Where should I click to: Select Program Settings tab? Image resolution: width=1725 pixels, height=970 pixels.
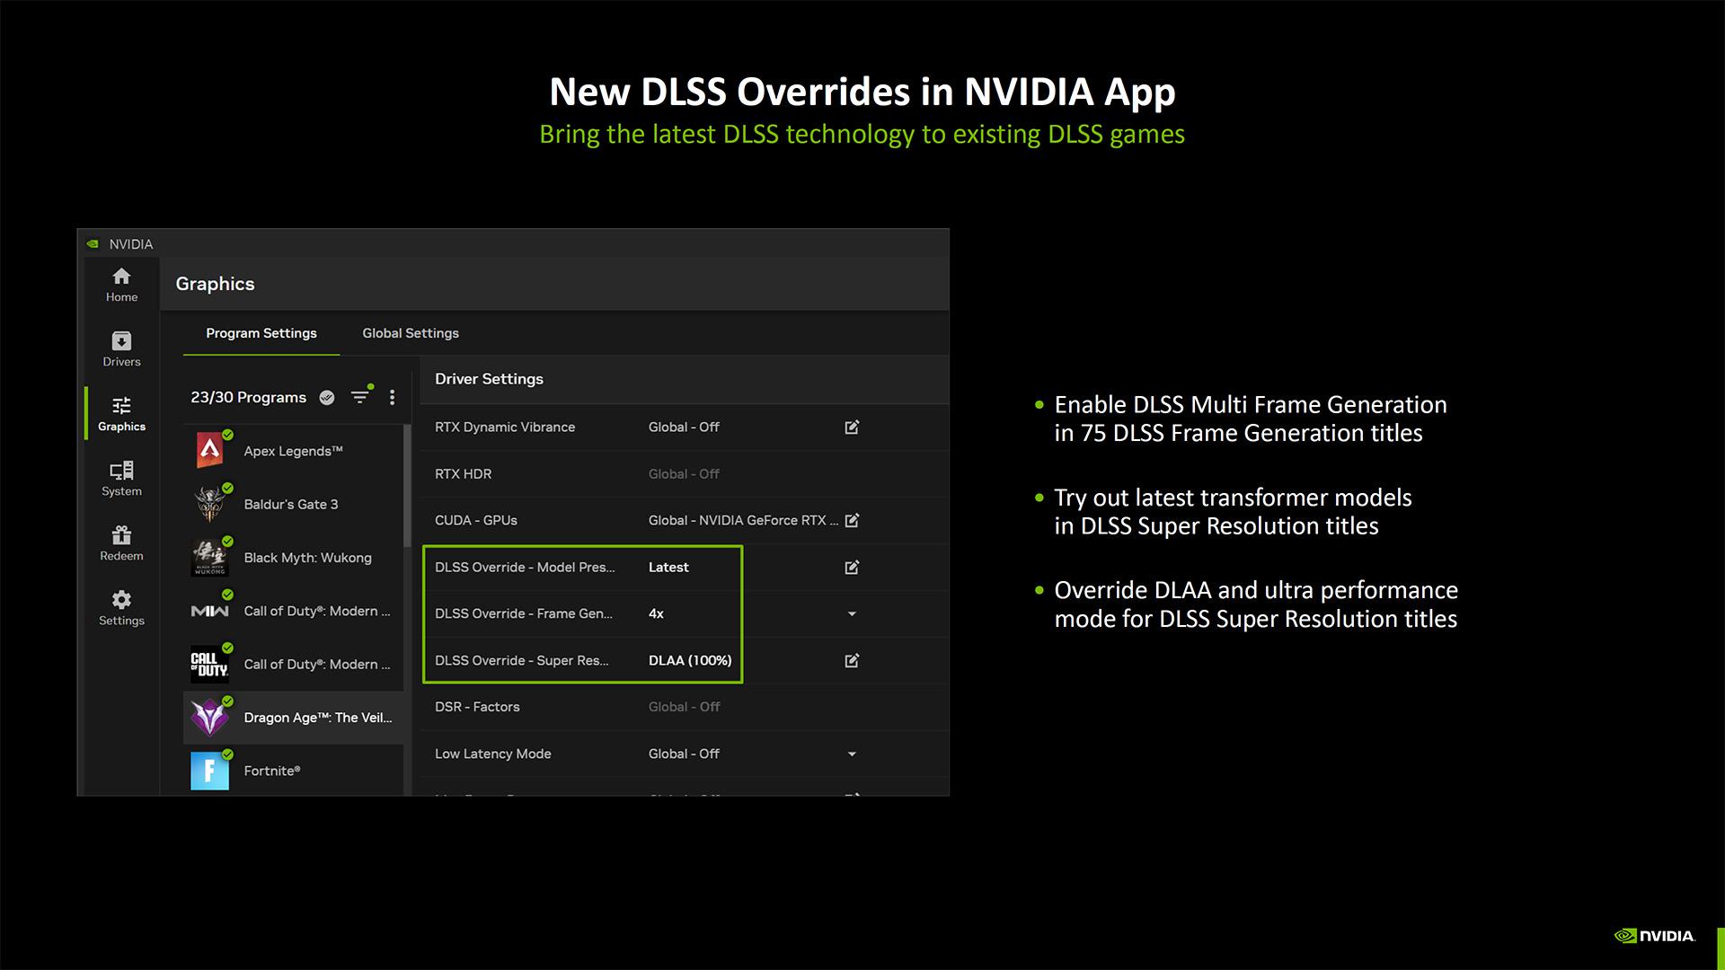tap(261, 333)
